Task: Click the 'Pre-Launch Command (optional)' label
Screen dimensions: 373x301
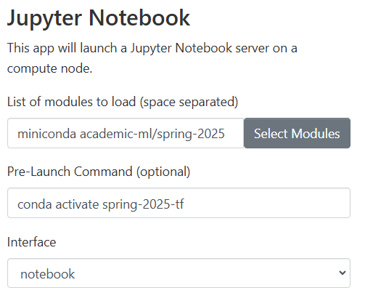Action: [x=99, y=172]
